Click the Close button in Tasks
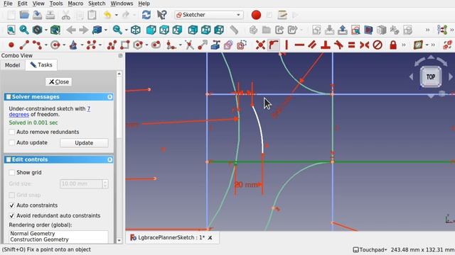 coord(58,82)
